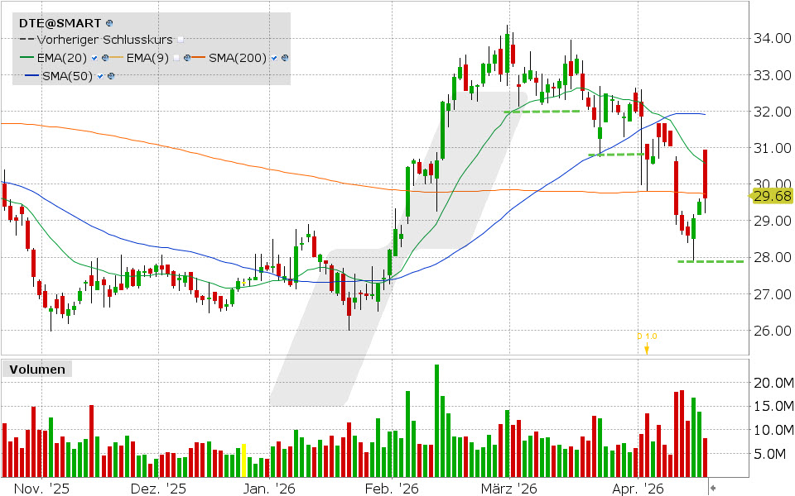This screenshot has width=795, height=496.
Task: Open the EMA(9) indicator settings icon
Action: click(186, 58)
